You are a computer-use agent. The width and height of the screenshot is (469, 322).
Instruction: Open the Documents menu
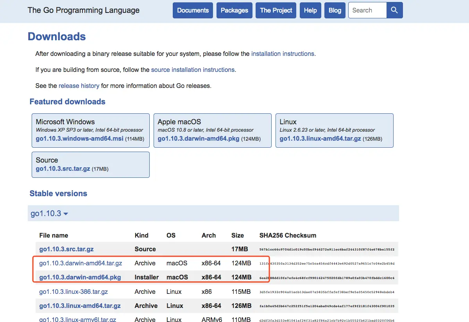[x=193, y=11]
